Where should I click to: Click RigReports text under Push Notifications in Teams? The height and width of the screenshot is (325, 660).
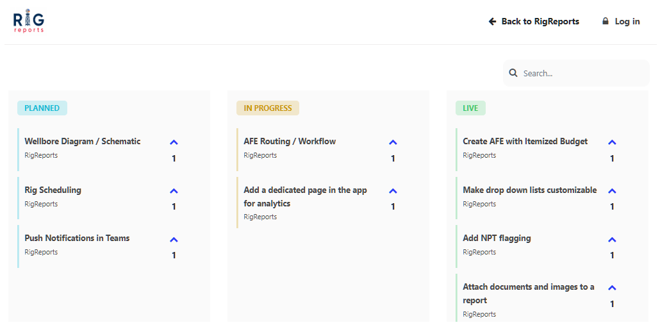pyautogui.click(x=41, y=252)
